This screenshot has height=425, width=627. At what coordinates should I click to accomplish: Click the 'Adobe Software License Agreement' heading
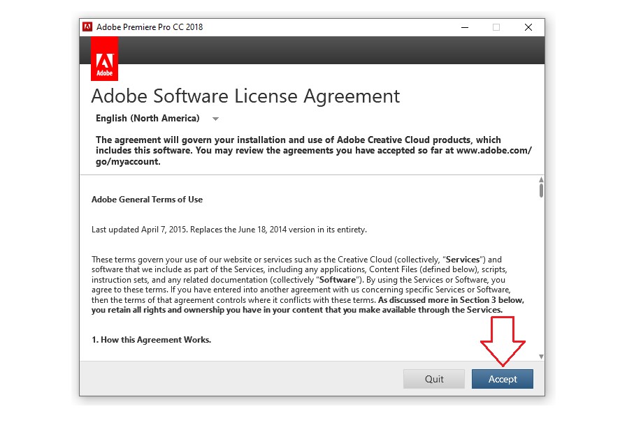245,96
